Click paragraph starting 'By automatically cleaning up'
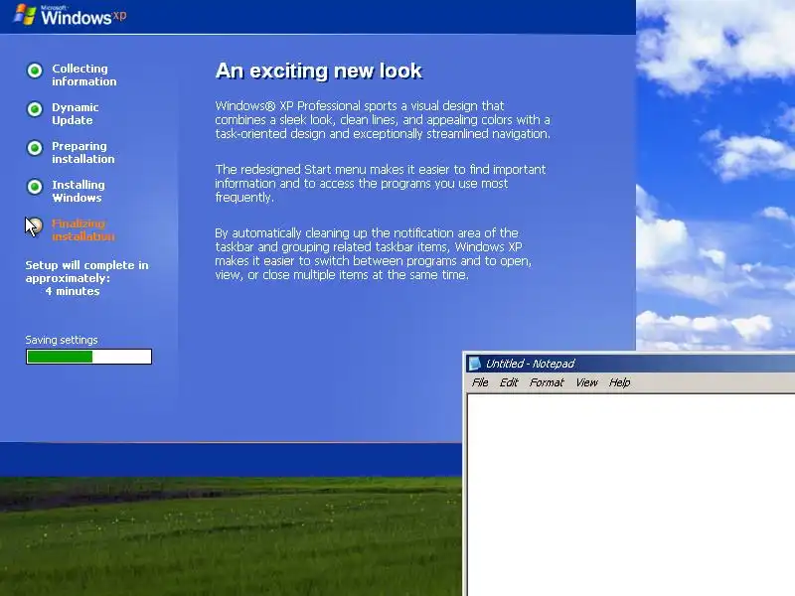Viewport: 795px width, 596px height. pyautogui.click(x=374, y=254)
